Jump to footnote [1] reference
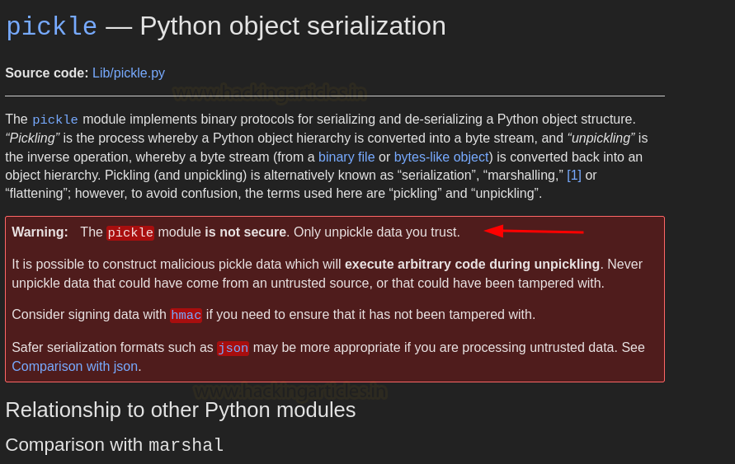This screenshot has height=464, width=735. [x=574, y=175]
